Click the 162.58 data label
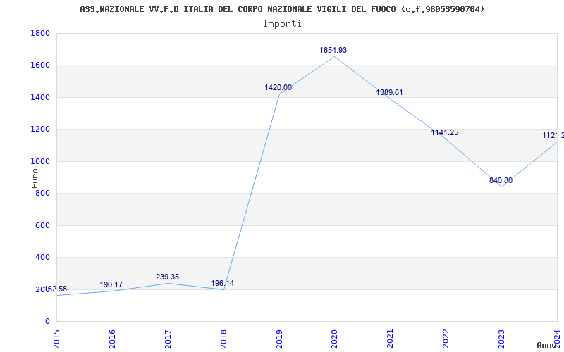Screen dimensions: 564x352 [56, 289]
